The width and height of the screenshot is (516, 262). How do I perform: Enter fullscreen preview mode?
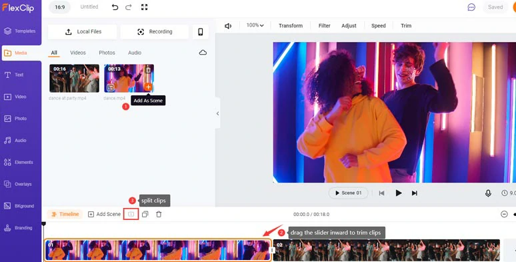tap(145, 7)
